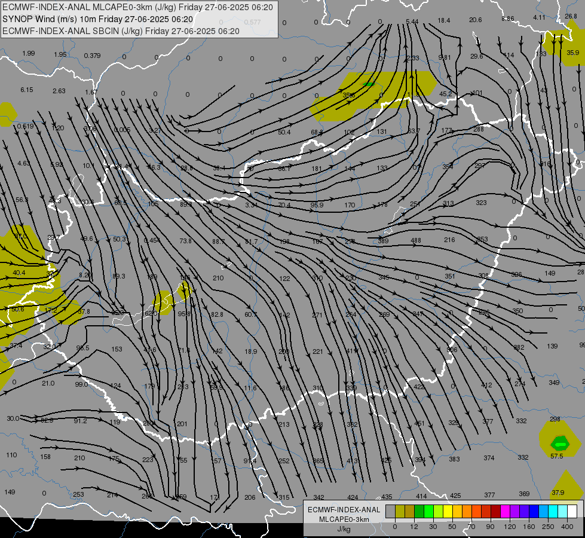Click the '40.4' value on the left olive area
The width and height of the screenshot is (585, 538).
point(19,273)
